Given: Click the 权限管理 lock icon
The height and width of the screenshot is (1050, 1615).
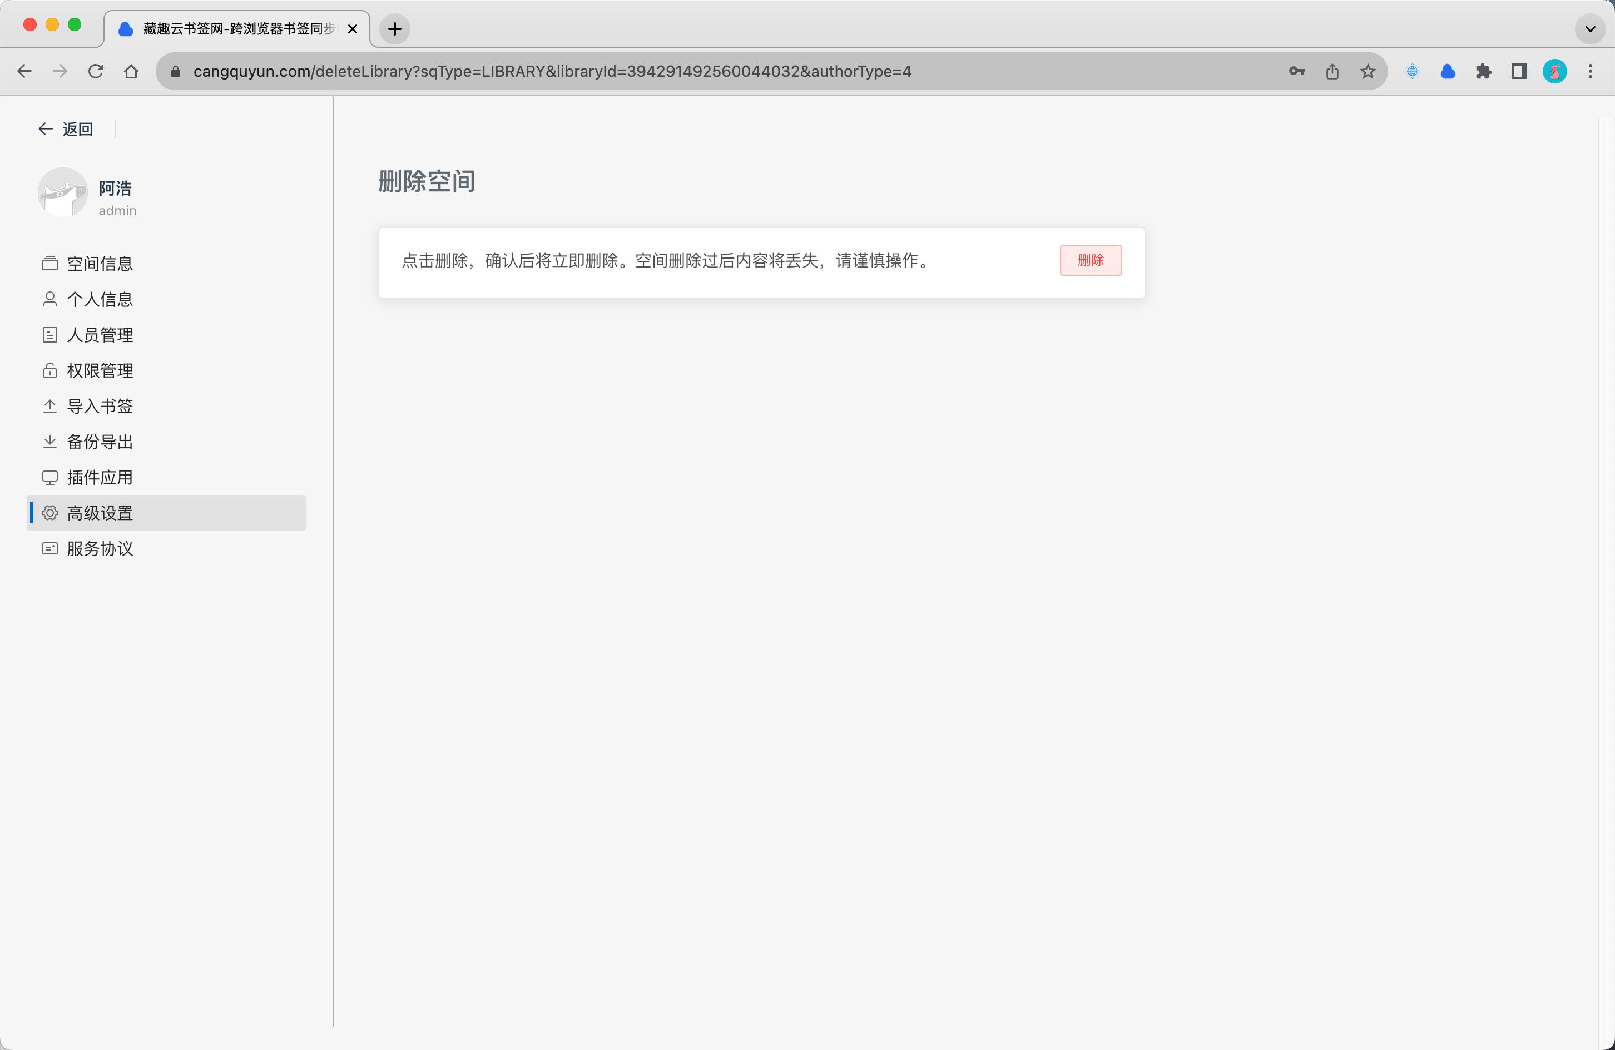Looking at the screenshot, I should point(49,370).
